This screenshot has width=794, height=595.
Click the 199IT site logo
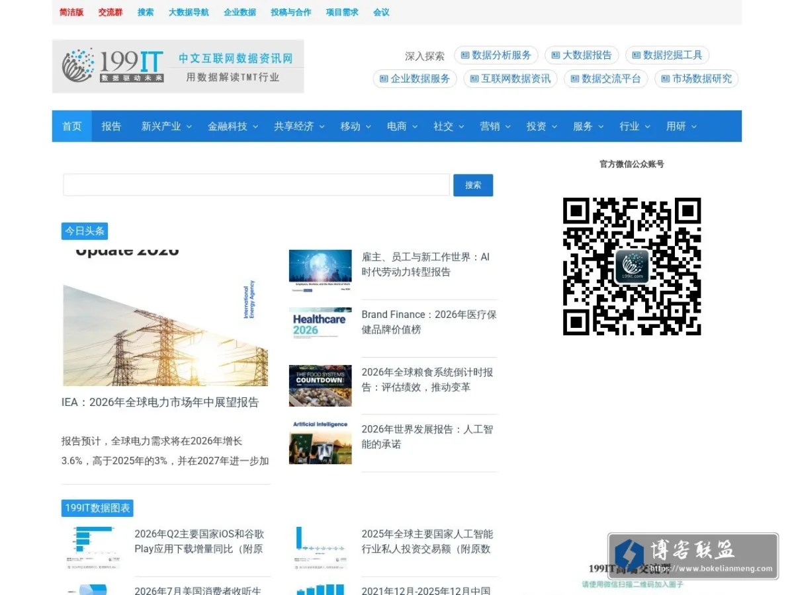[x=178, y=66]
